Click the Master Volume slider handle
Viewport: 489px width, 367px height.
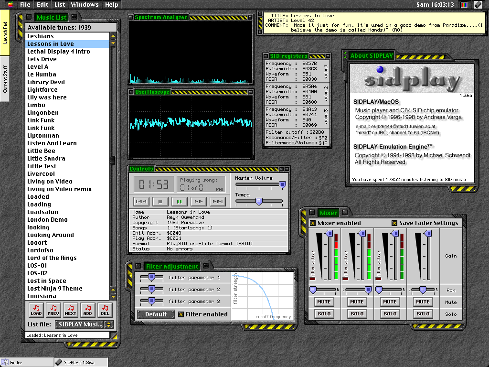(282, 185)
